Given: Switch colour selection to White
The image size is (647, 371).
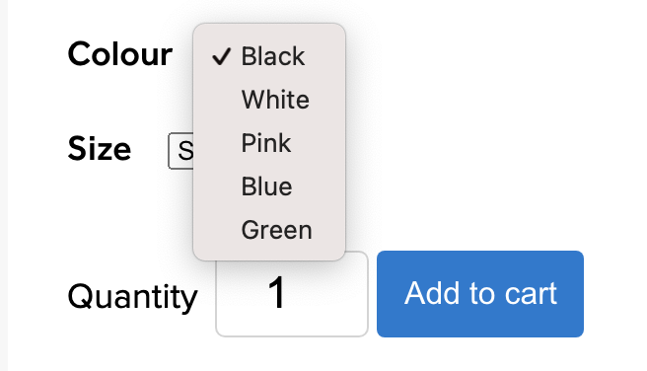Looking at the screenshot, I should point(269,100).
